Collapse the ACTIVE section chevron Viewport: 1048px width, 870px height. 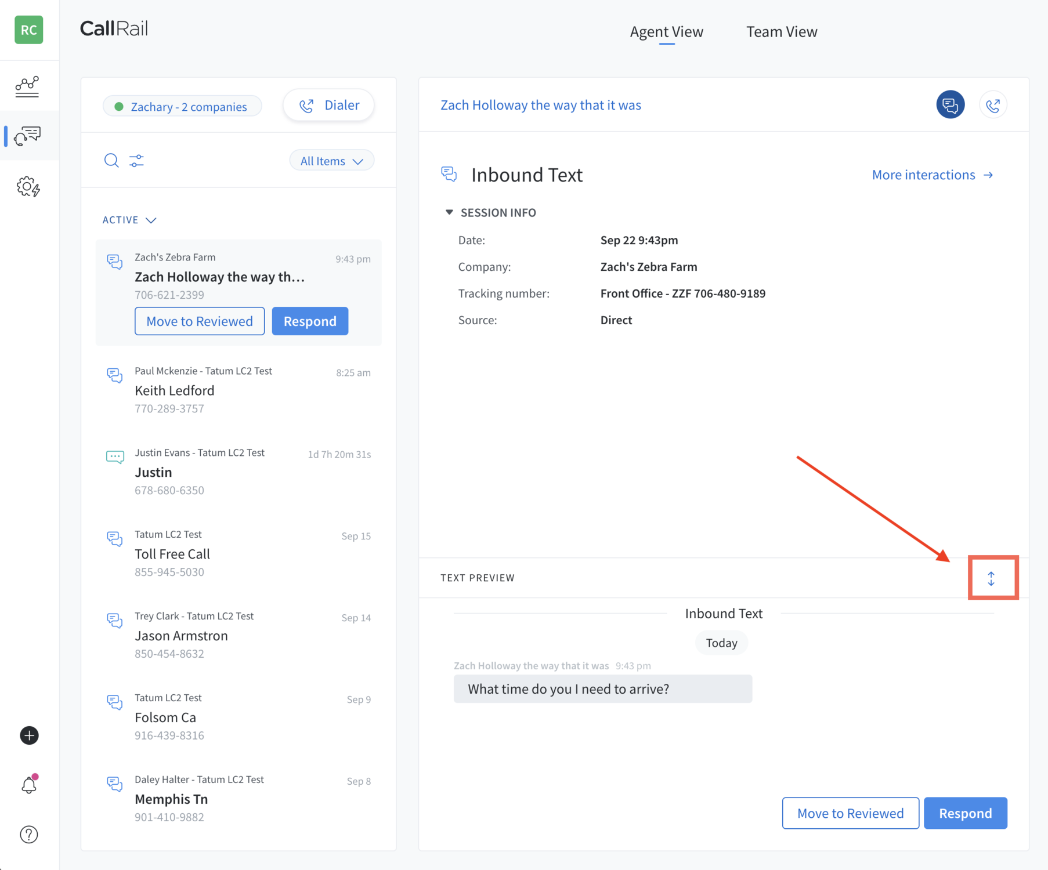151,220
